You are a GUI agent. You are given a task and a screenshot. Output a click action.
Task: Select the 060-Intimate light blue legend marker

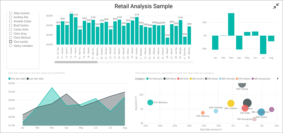[x=220, y=79]
